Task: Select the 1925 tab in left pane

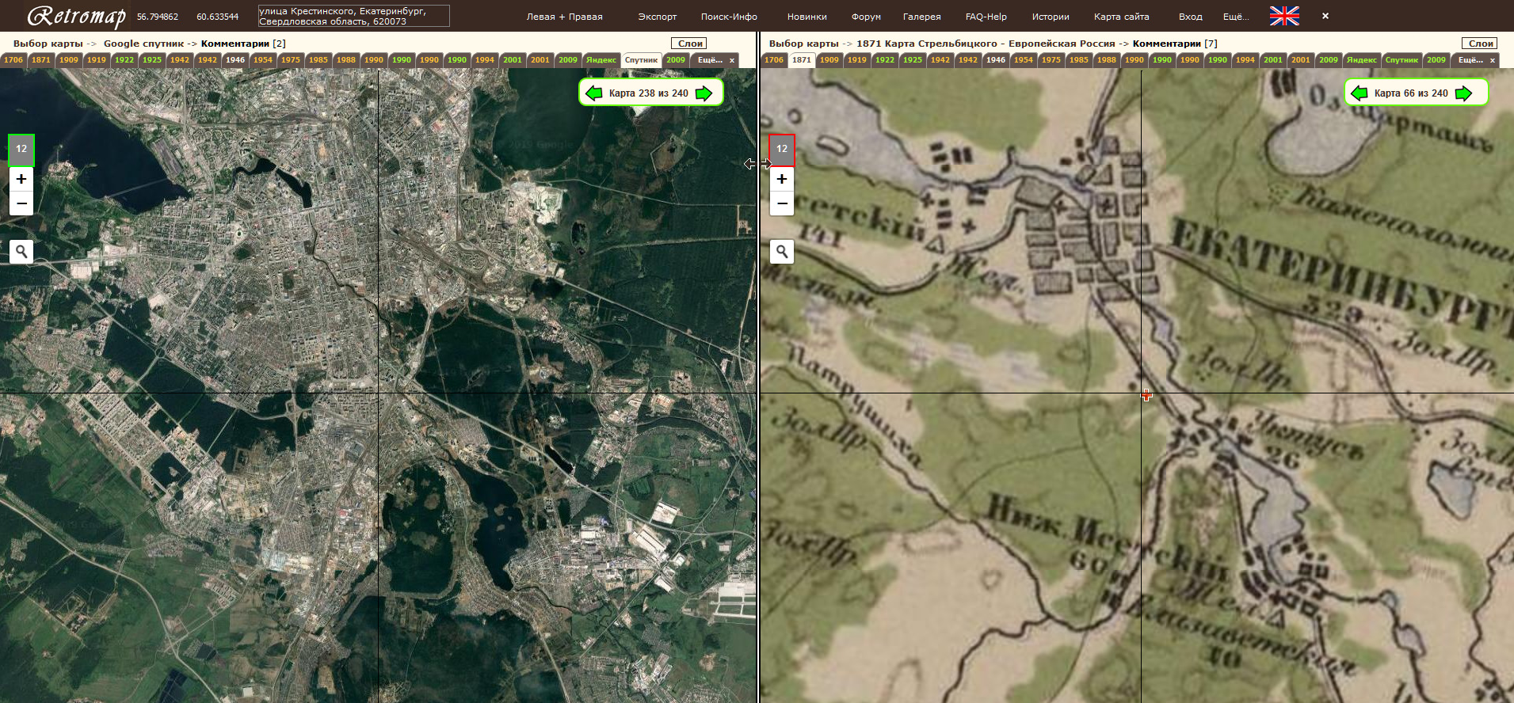Action: point(152,60)
